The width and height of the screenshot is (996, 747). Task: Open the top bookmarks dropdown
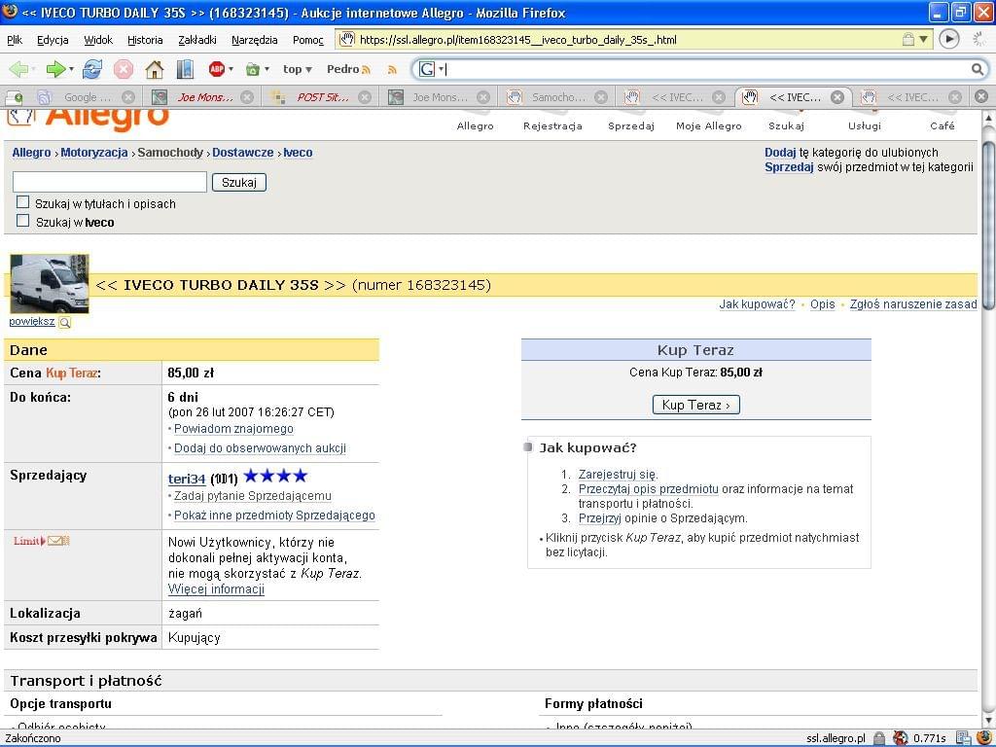click(x=298, y=69)
